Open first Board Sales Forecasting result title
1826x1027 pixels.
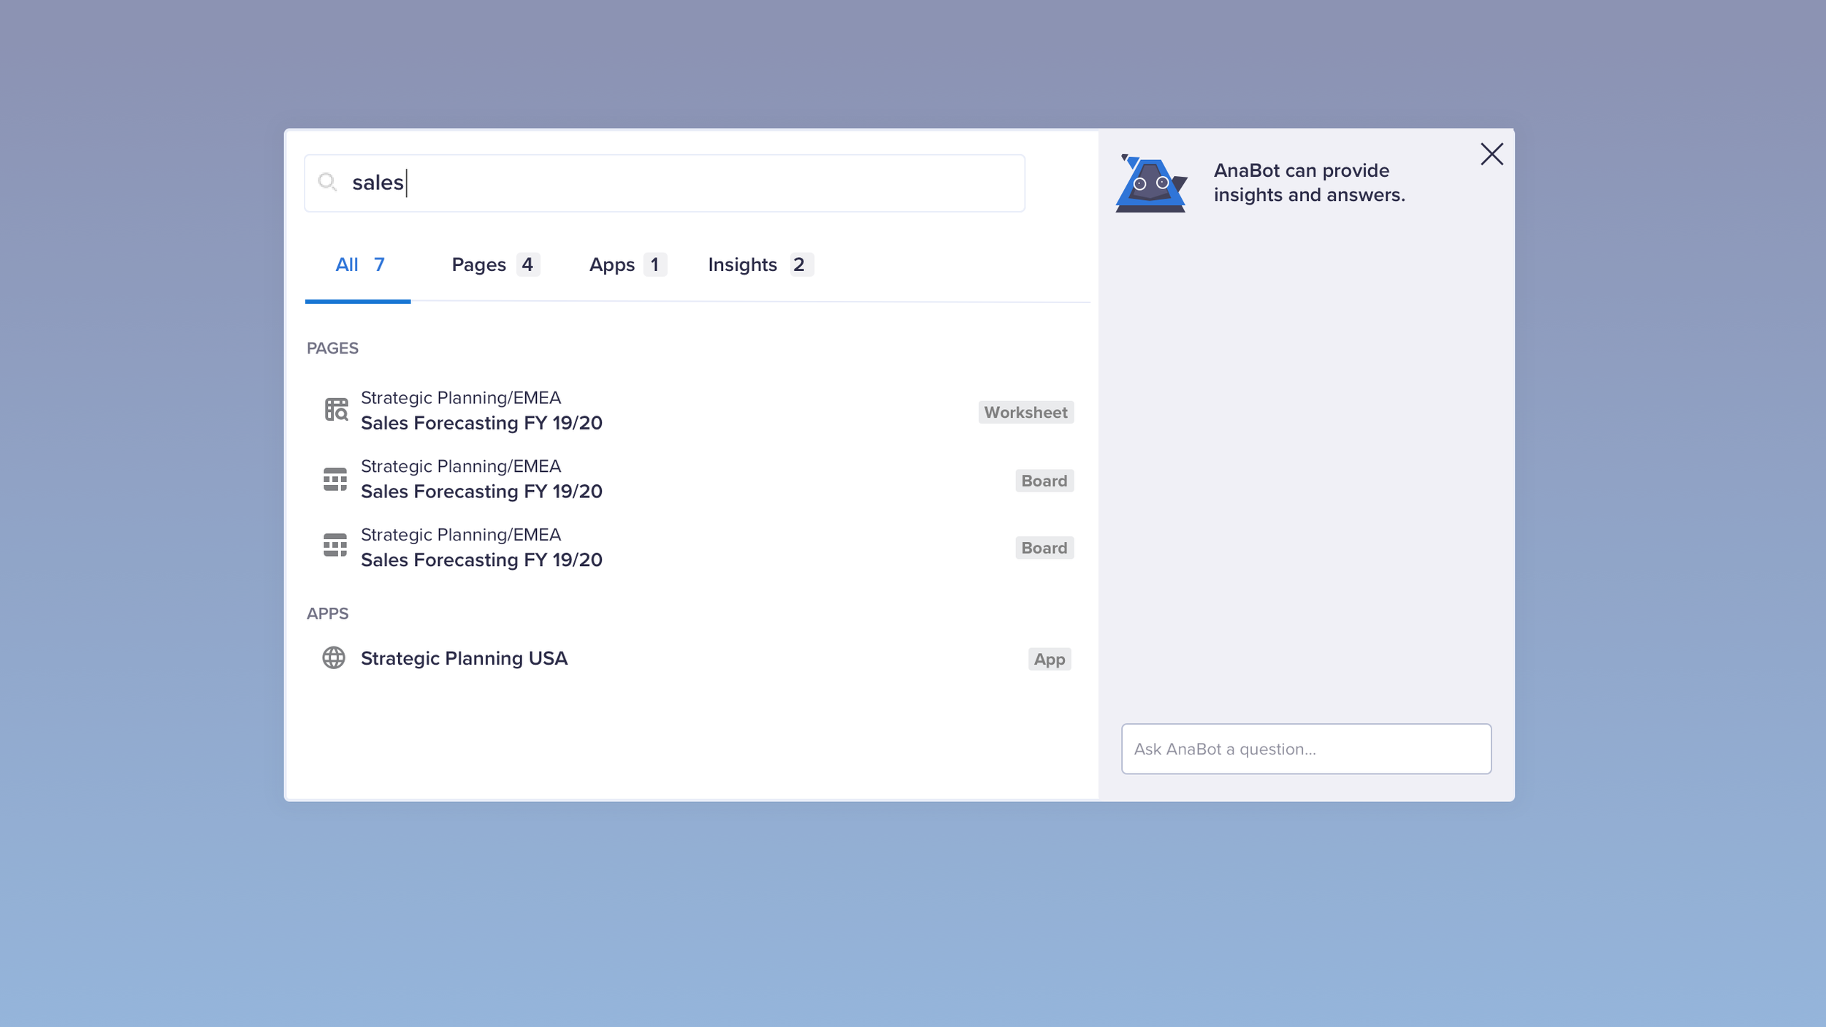[x=481, y=492]
